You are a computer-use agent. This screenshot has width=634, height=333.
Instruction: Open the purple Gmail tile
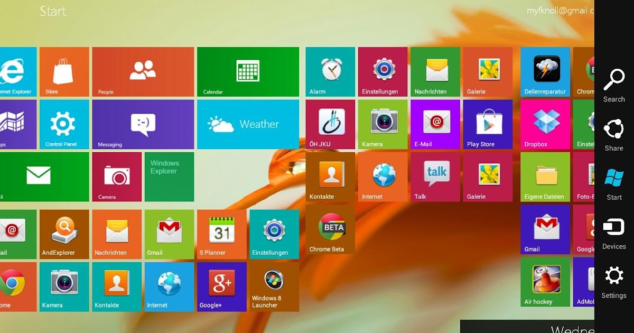[545, 229]
